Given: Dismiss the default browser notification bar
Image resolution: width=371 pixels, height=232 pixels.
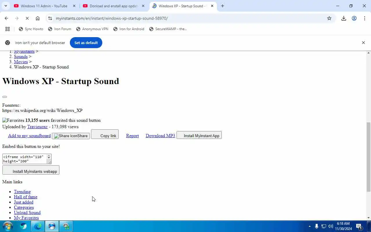Looking at the screenshot, I should [x=363, y=43].
